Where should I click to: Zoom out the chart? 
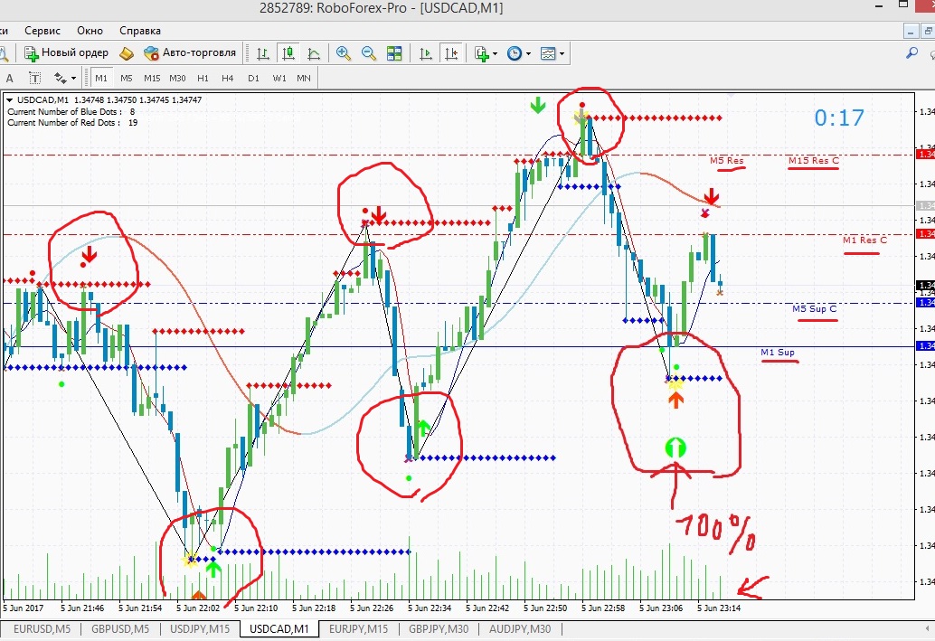[x=369, y=53]
